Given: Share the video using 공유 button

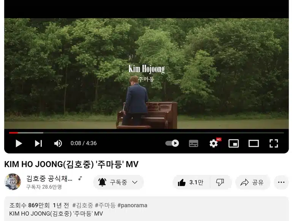Looking at the screenshot, I should 252,182.
